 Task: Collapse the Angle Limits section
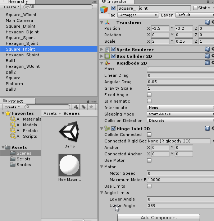click(101, 193)
